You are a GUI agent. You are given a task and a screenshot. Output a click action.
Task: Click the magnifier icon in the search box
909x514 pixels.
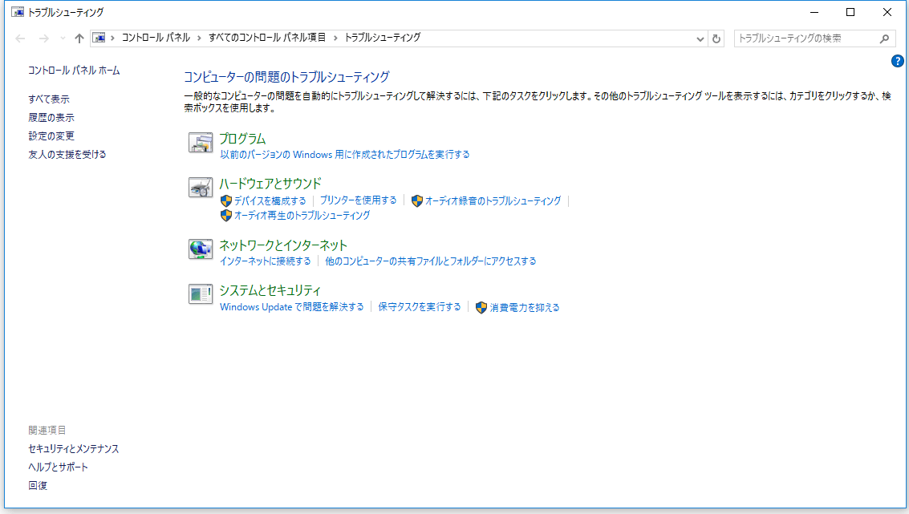(x=884, y=38)
